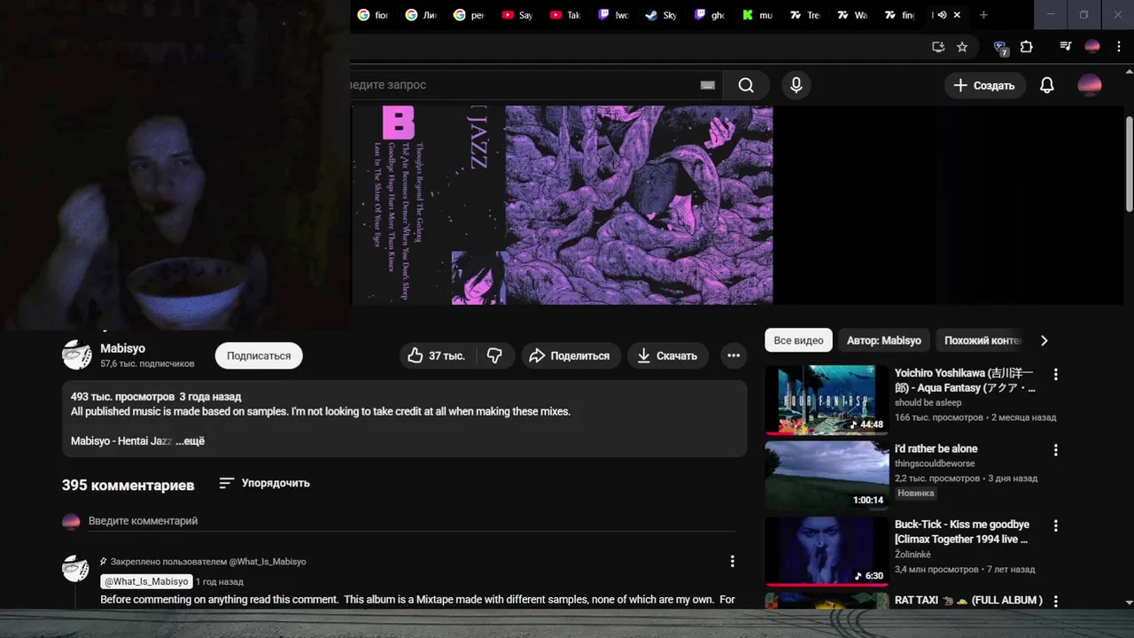Start voice search with microphone icon
1134x638 pixels.
[796, 85]
